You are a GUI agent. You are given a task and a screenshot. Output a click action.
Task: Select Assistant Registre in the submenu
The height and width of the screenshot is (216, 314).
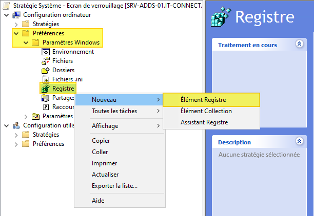click(x=211, y=122)
